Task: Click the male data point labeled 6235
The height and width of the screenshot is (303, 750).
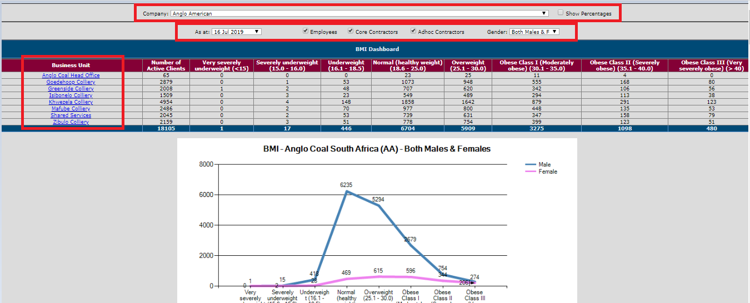Action: pos(347,191)
